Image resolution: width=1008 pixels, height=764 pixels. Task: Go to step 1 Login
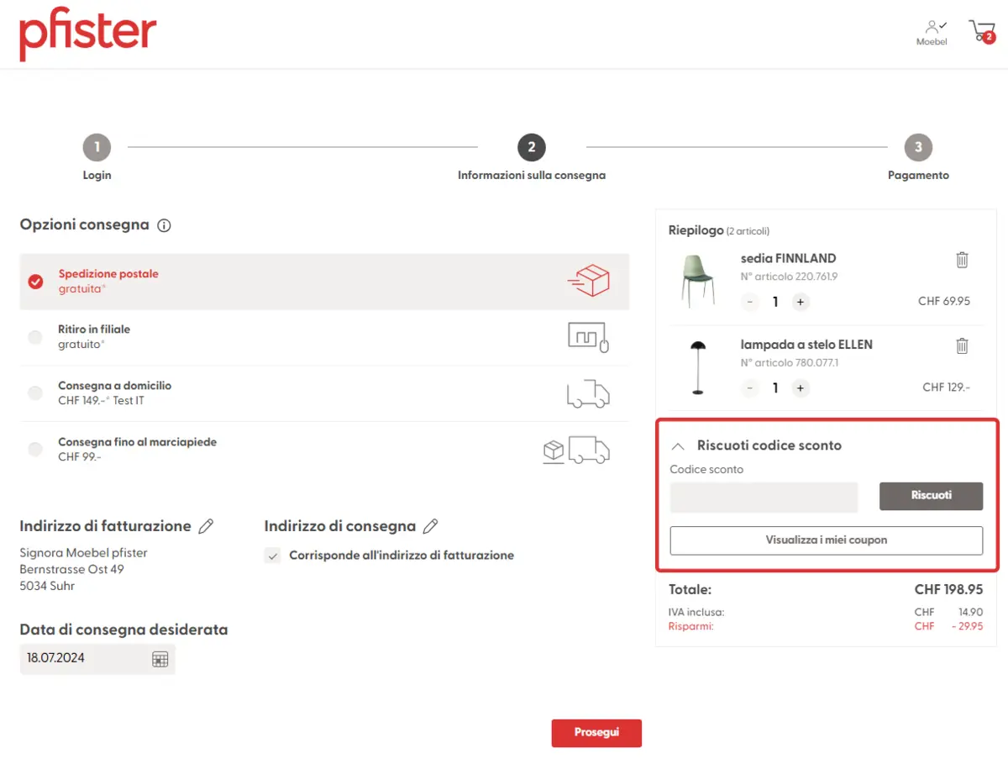(97, 148)
